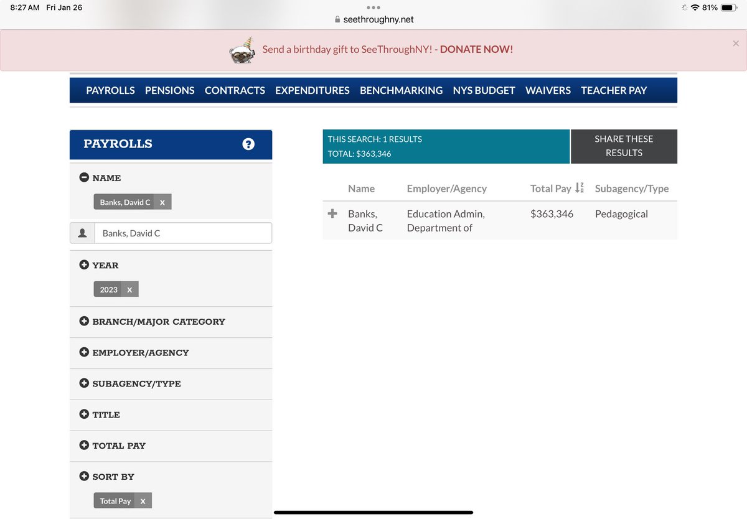Click the Name column header
Viewport: 747px width, 519px height.
coord(362,189)
